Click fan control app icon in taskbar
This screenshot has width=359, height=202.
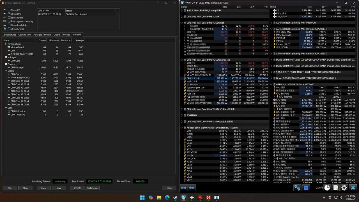[x=192, y=198]
